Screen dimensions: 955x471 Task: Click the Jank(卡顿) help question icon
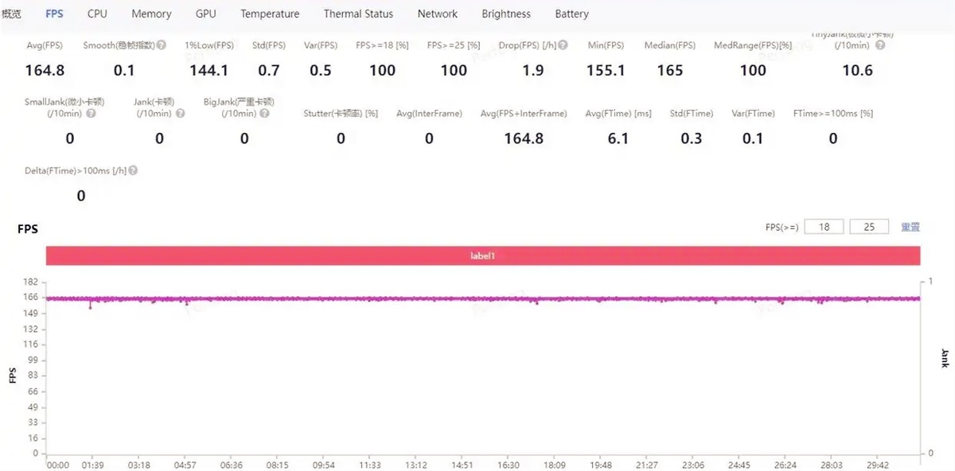(x=180, y=114)
